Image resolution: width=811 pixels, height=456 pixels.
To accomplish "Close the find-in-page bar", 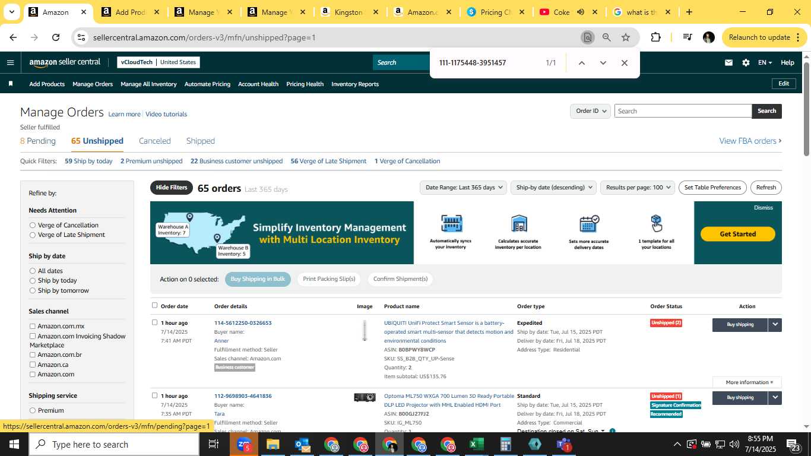I will point(624,63).
